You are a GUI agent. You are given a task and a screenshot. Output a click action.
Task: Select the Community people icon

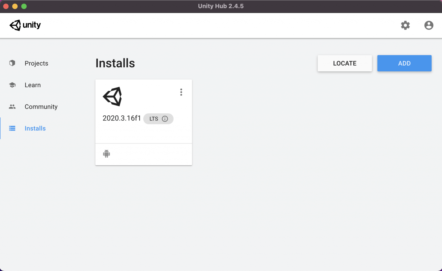click(12, 106)
